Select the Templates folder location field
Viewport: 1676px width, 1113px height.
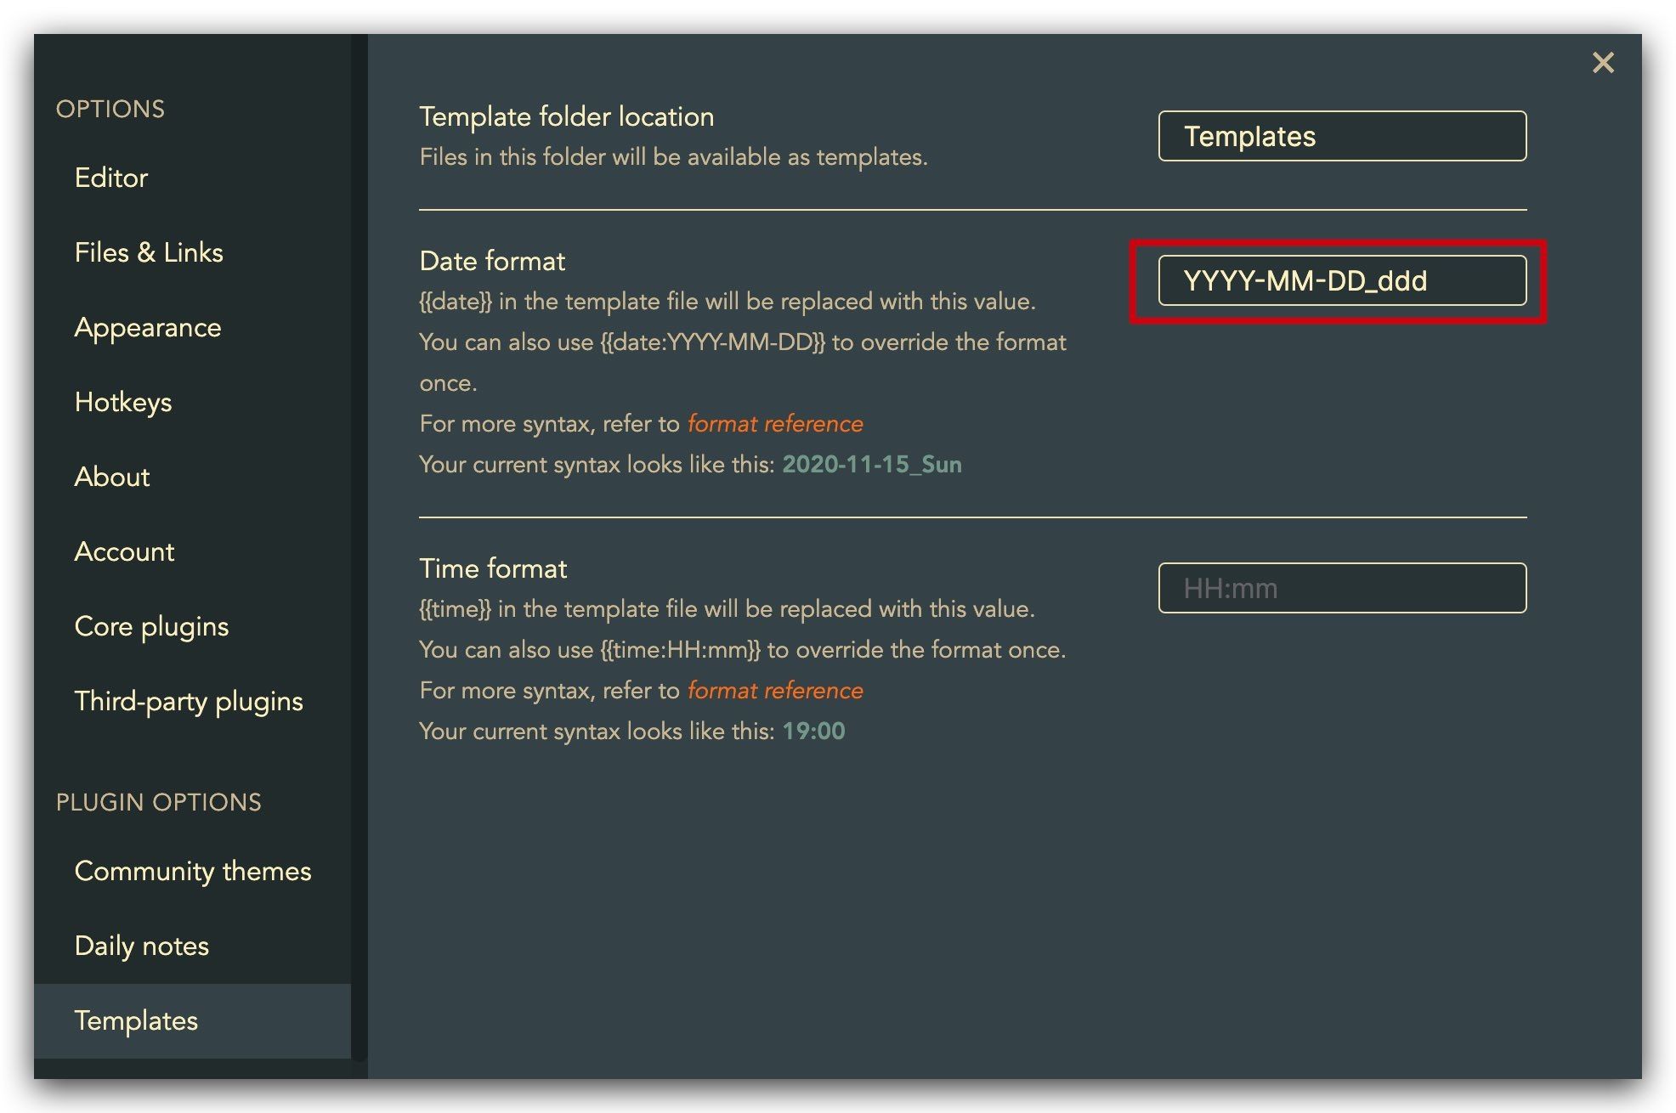1345,135
